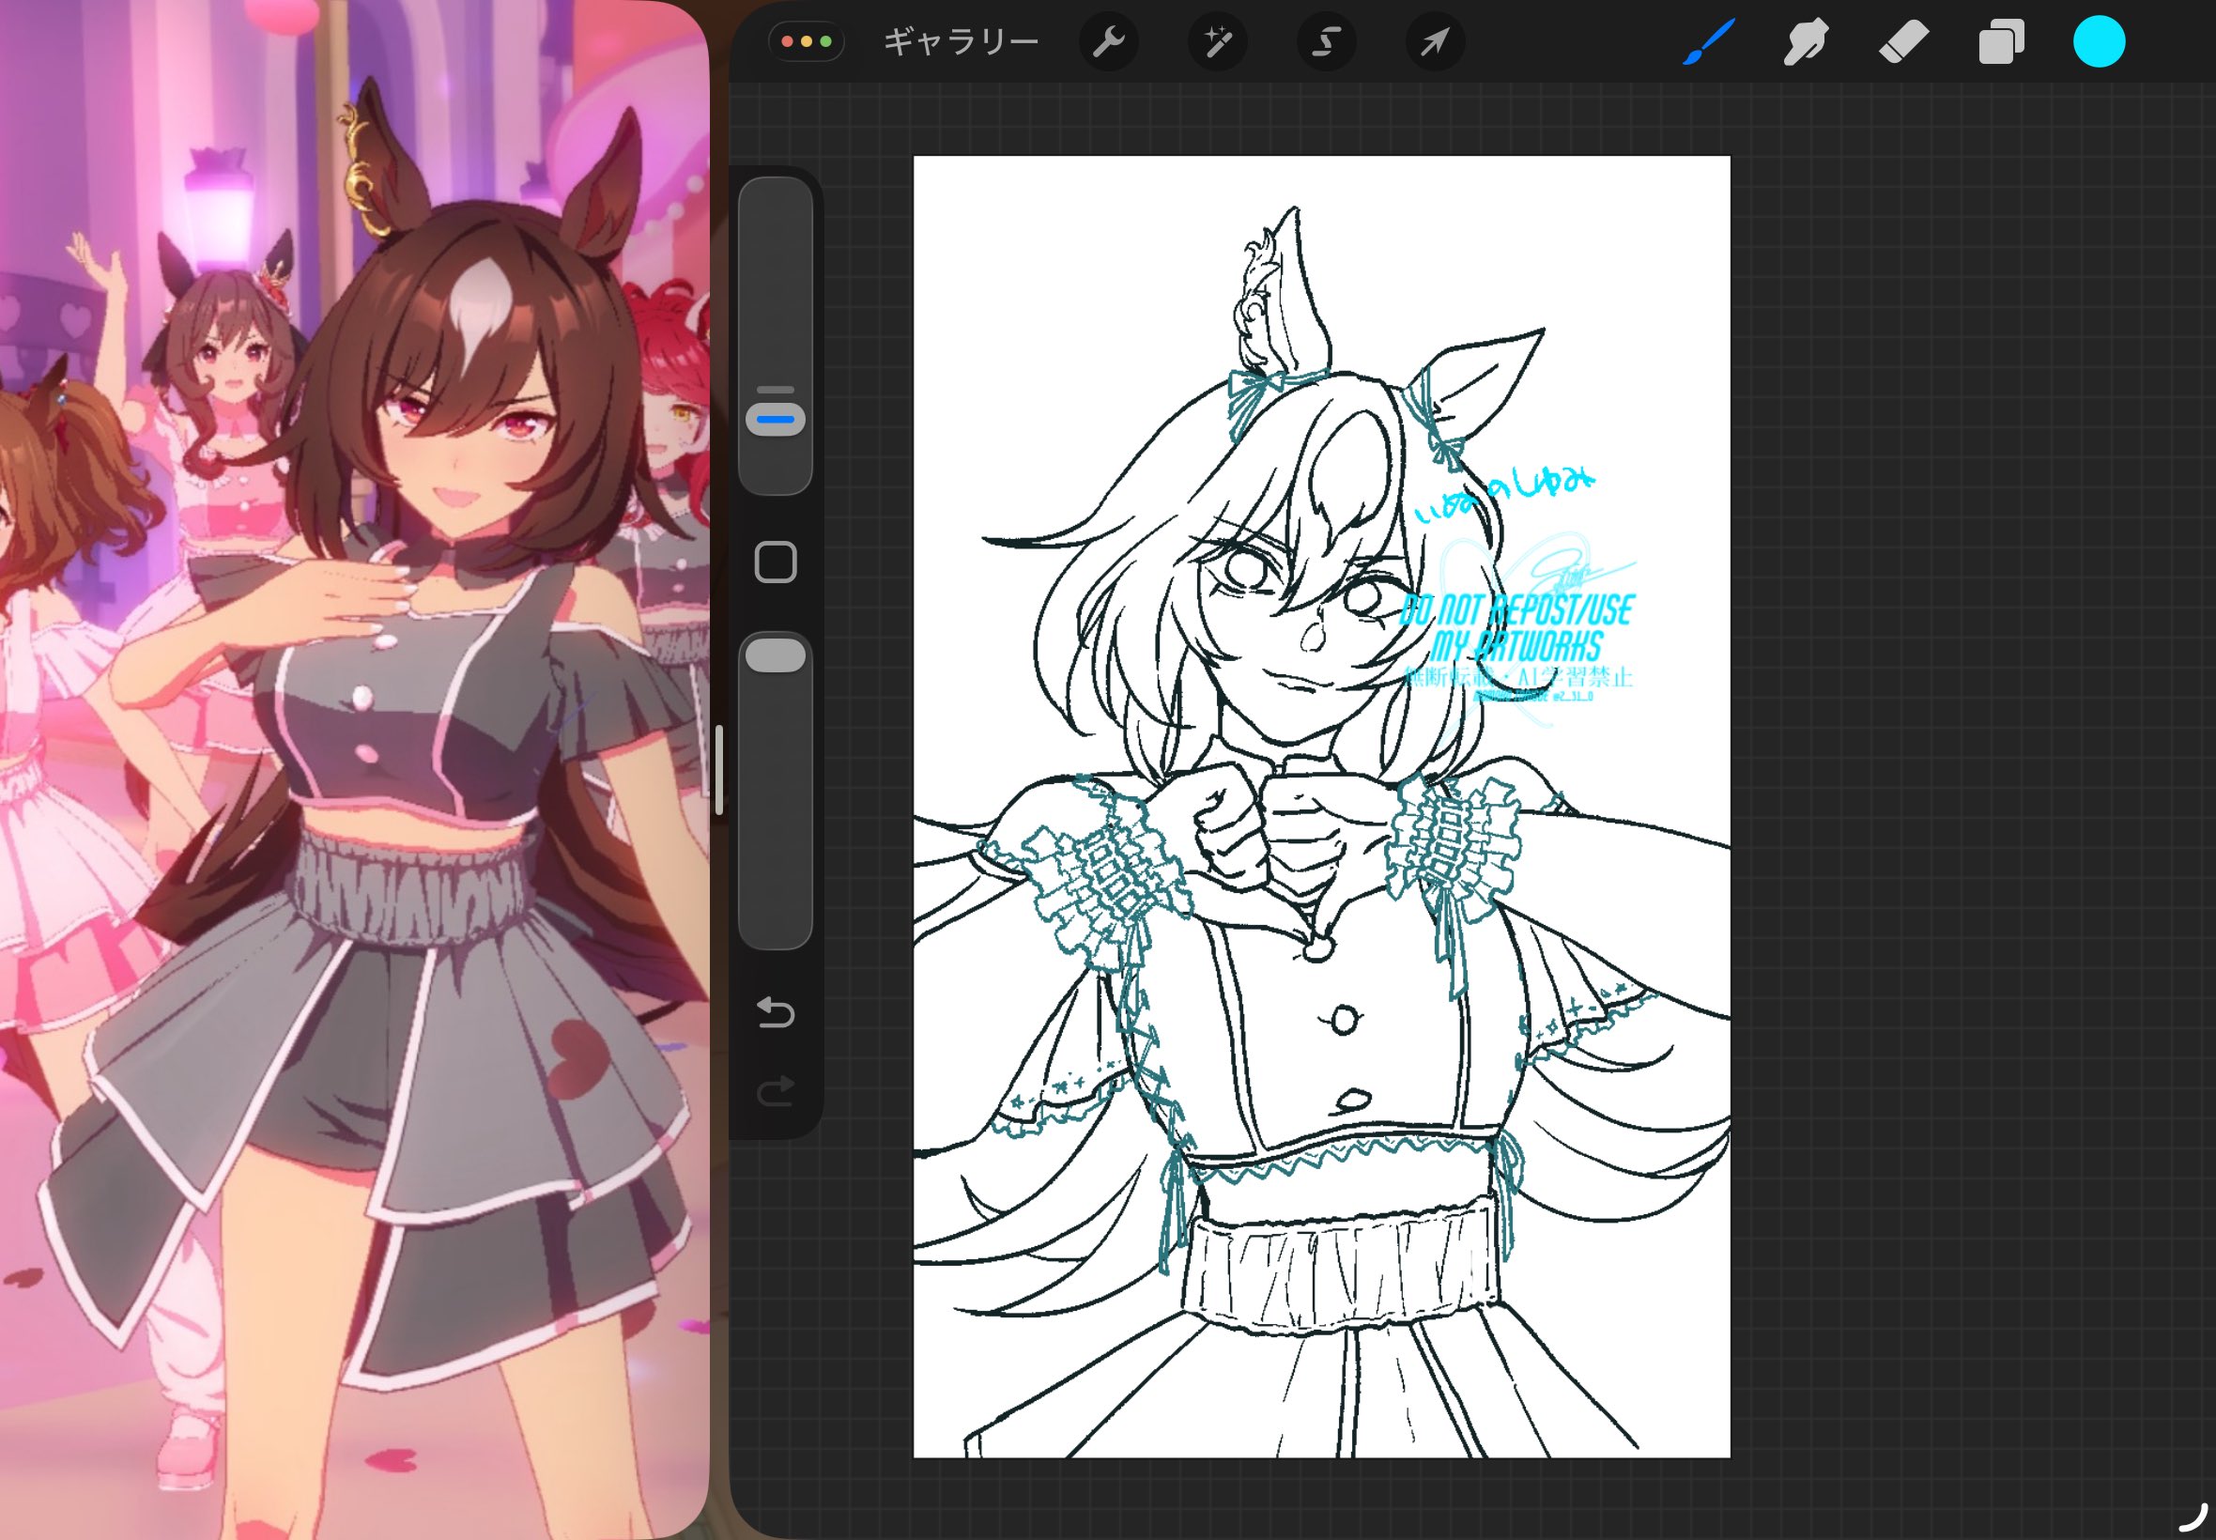Click the three-dot multitasking window control
2216x1540 pixels.
click(807, 42)
